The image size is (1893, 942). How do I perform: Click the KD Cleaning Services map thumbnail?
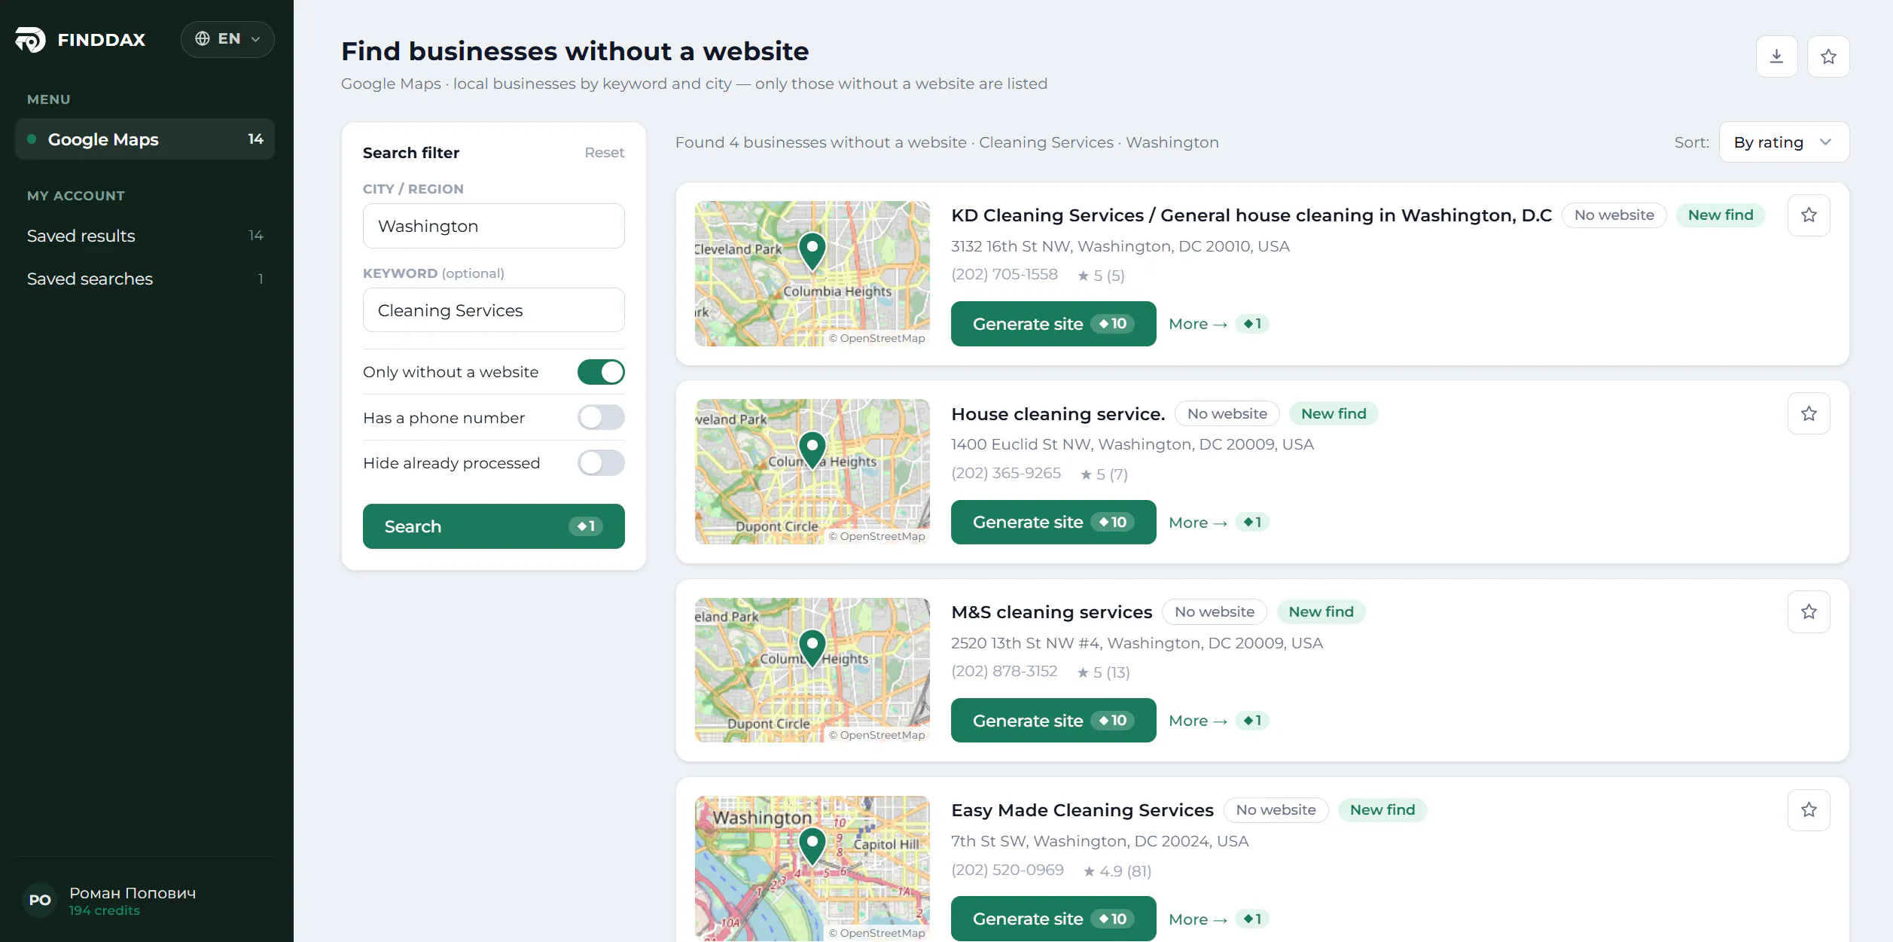click(812, 273)
